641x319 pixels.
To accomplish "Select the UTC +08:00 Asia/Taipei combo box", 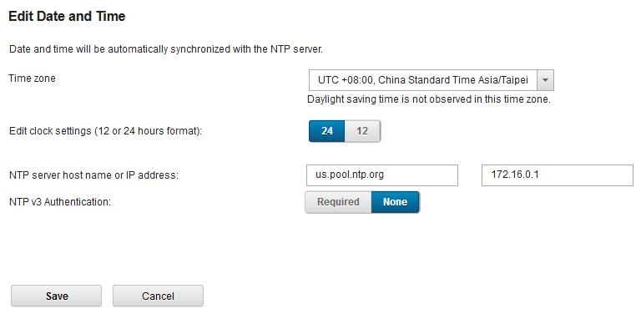I will pos(432,80).
